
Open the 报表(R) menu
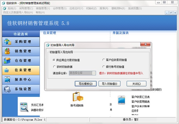(x=104, y=8)
